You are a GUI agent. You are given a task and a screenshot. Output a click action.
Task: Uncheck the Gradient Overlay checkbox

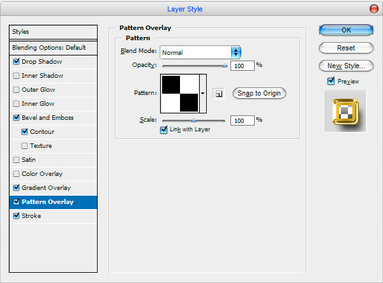pos(16,187)
